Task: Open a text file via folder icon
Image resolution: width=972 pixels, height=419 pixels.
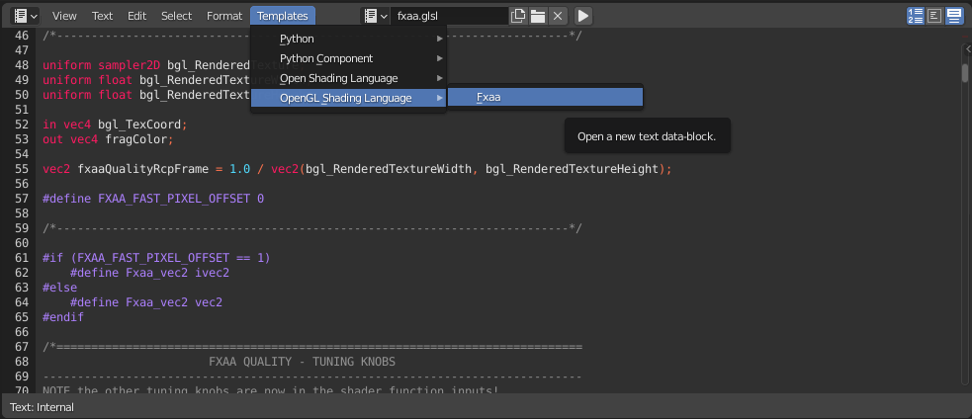Action: click(x=538, y=16)
